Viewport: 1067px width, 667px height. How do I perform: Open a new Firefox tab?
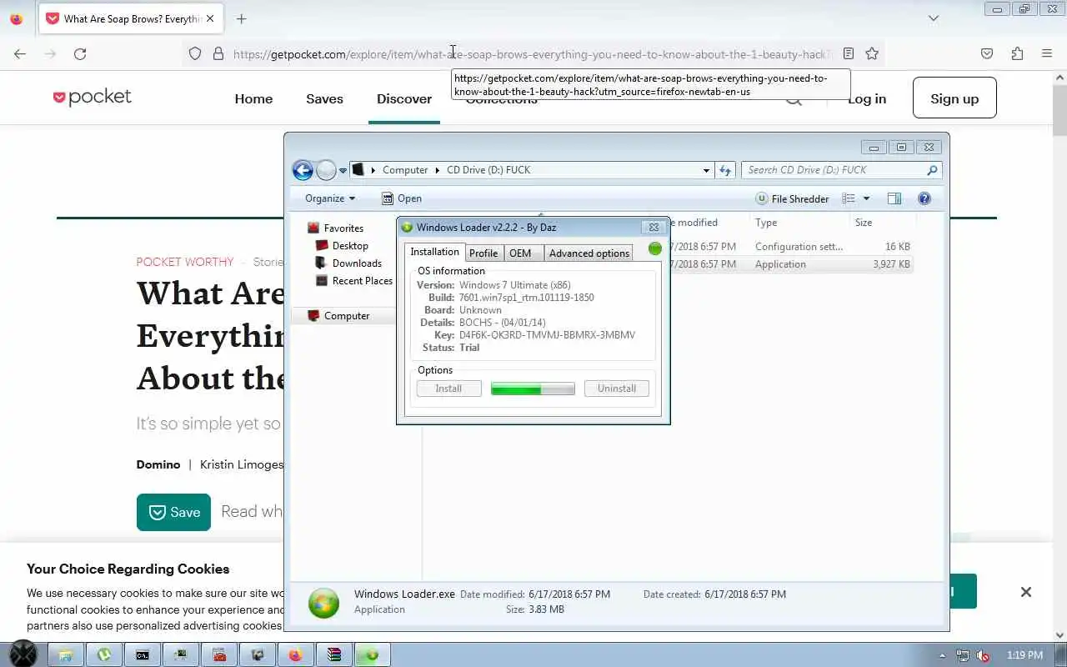[x=241, y=18]
